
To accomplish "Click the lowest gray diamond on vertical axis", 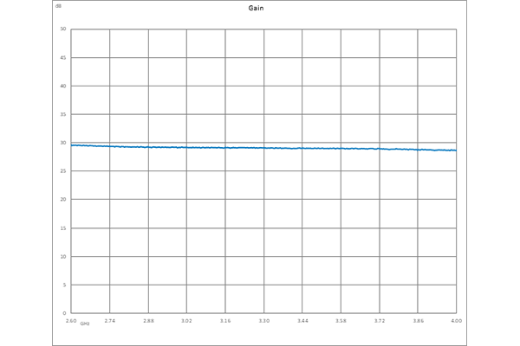I will pos(62,311).
